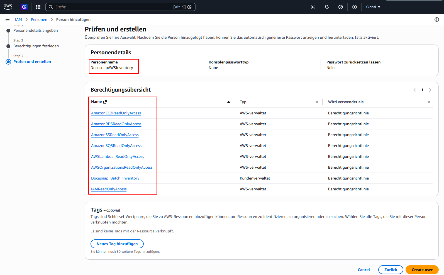
Task: Open AmazonSQSReadOnlyAccess policy link
Action: click(x=116, y=146)
